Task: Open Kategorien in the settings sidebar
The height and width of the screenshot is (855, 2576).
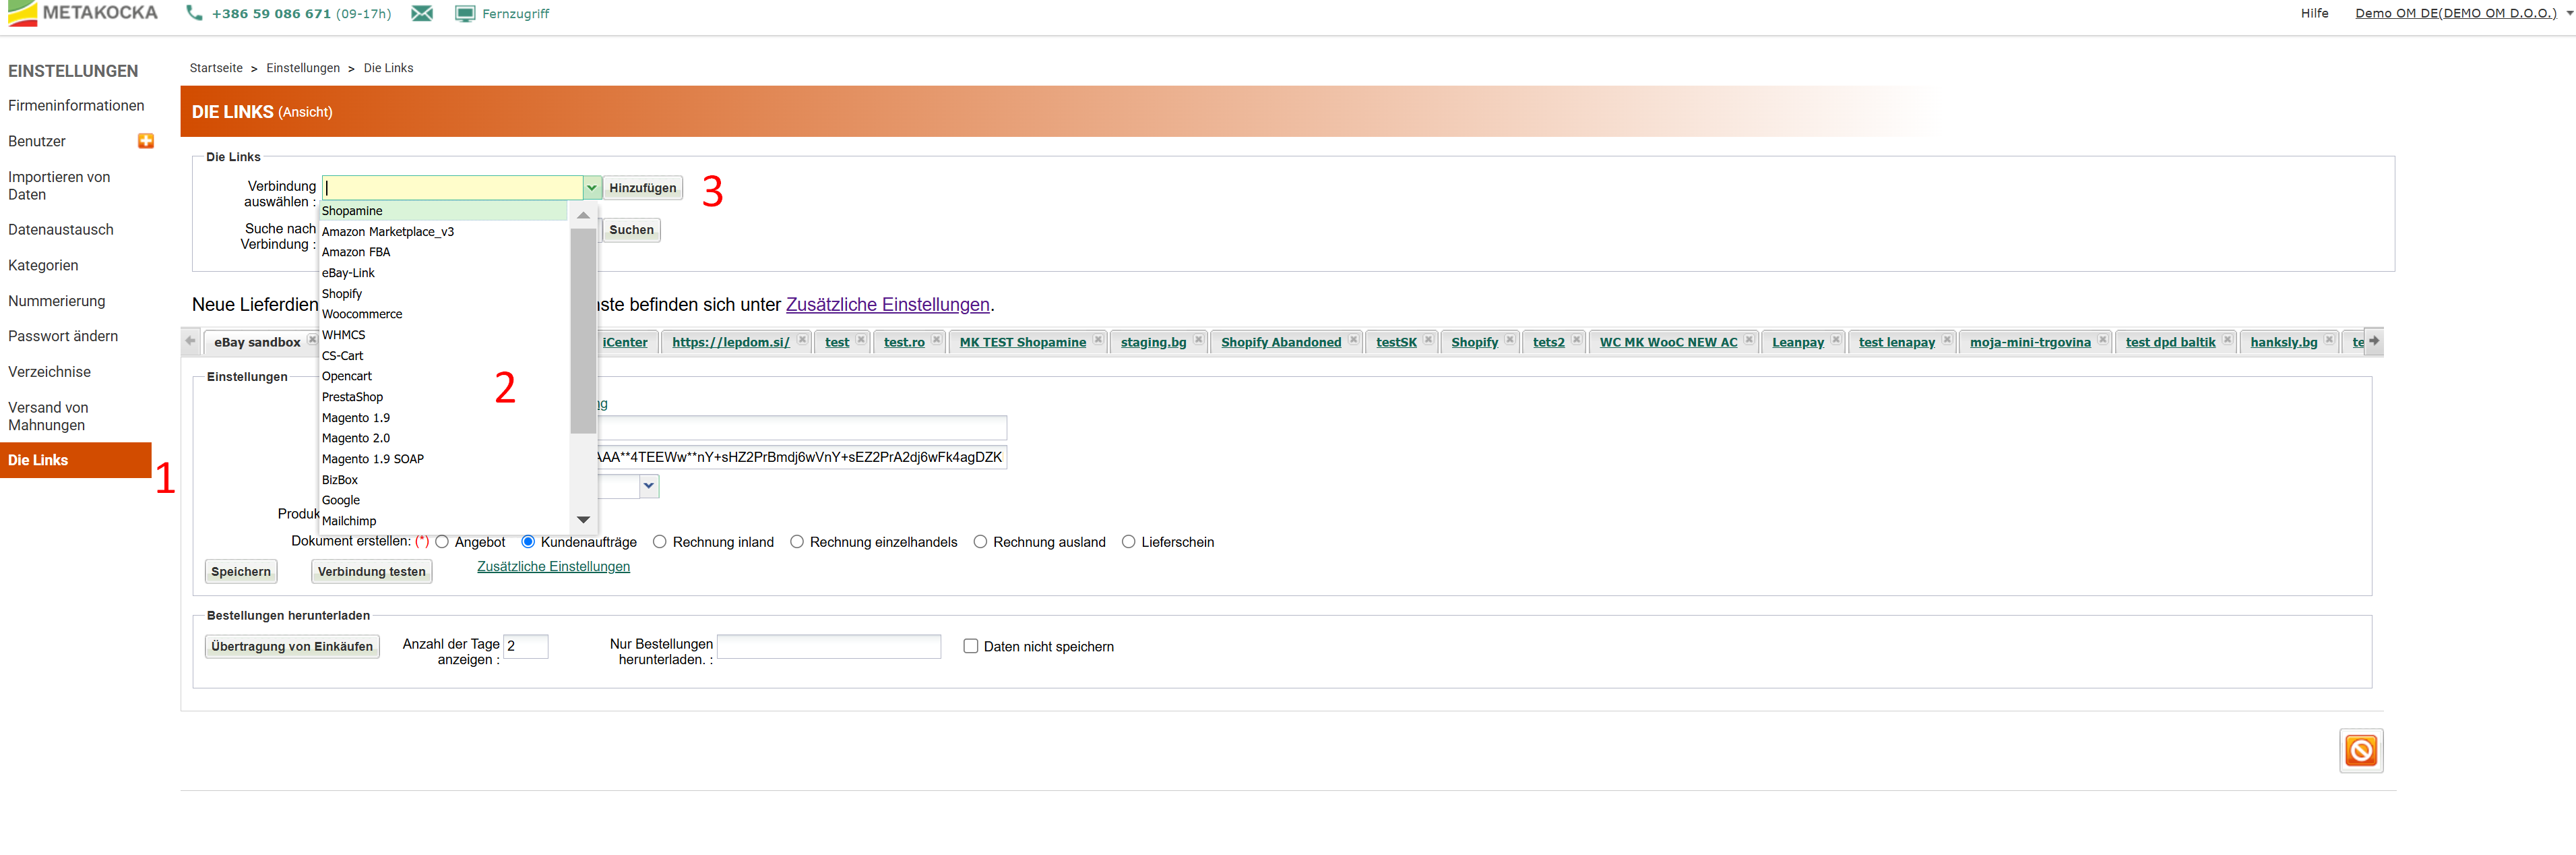Action: click(x=43, y=265)
